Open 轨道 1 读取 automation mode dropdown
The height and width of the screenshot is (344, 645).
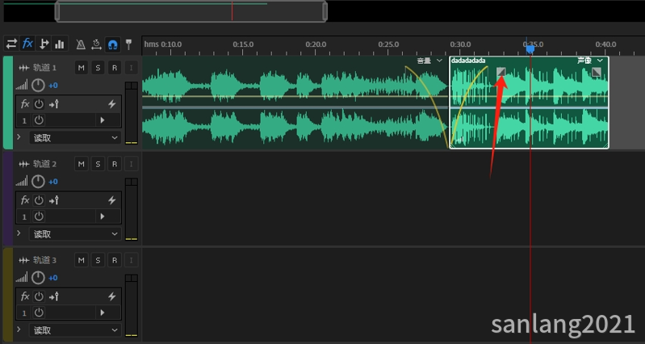[75, 138]
